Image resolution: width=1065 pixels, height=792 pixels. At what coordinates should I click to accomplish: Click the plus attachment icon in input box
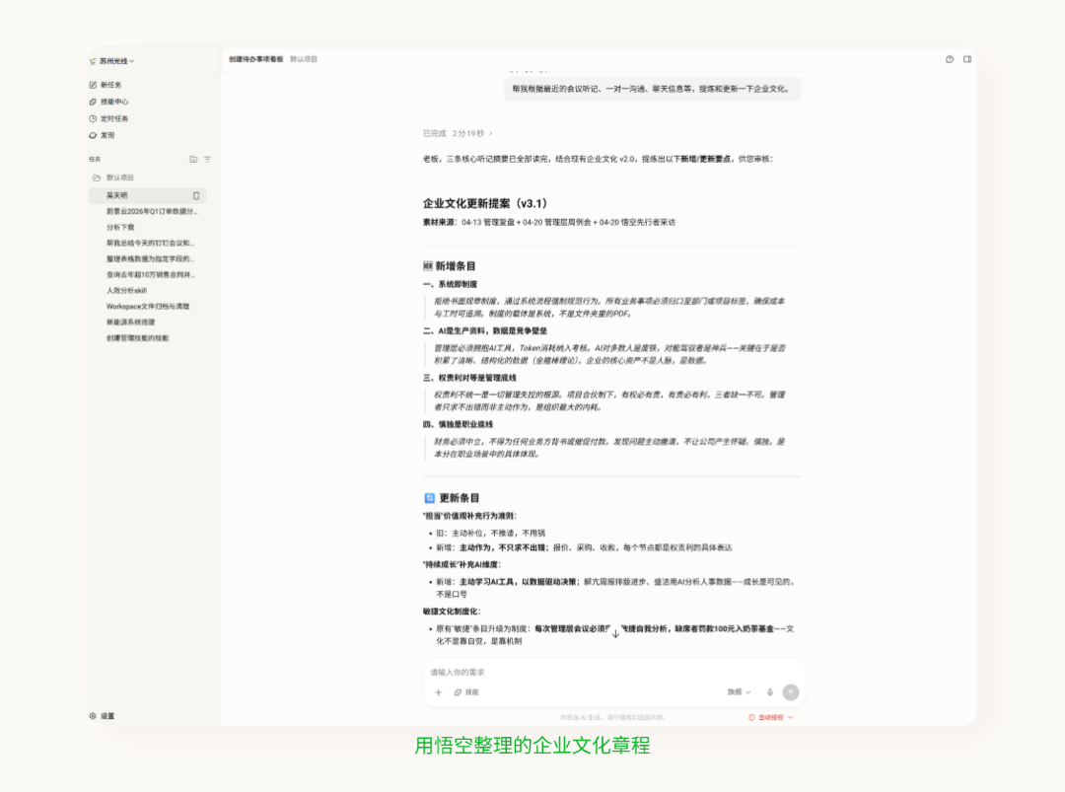click(x=439, y=692)
